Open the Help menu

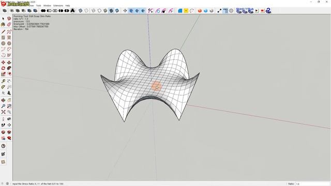point(68,6)
